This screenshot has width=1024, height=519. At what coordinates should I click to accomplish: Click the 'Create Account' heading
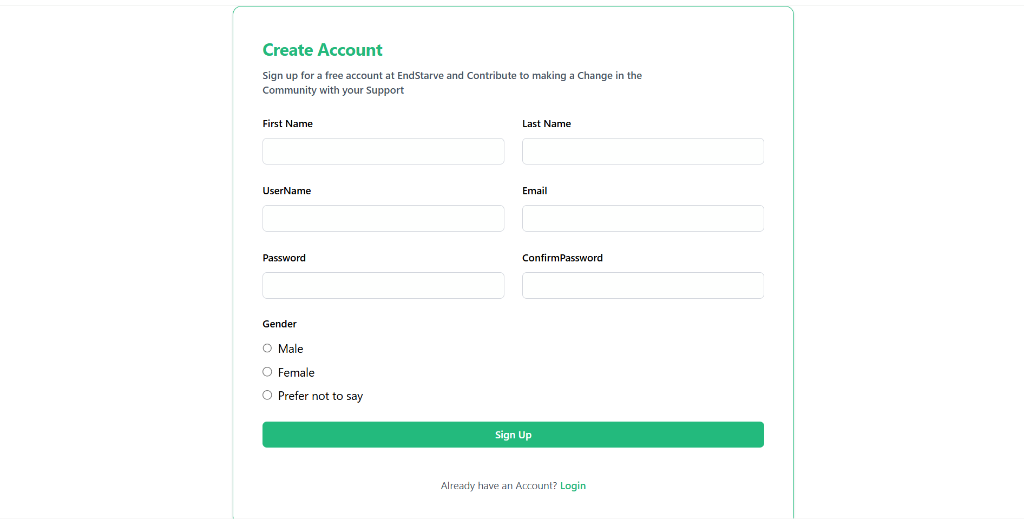[x=322, y=50]
